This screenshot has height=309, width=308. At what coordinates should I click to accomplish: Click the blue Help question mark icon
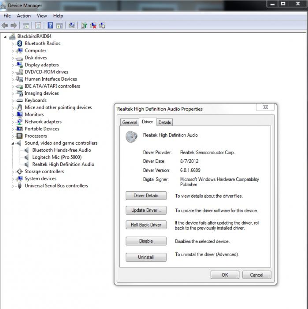pyautogui.click(x=50, y=26)
